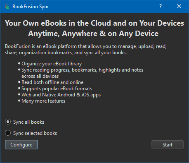Click the BookFusion Sync window title text
This screenshot has width=189, height=163.
(31, 7)
